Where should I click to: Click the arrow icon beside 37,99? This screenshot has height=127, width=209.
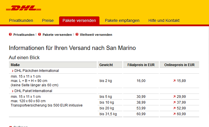(x=174, y=102)
